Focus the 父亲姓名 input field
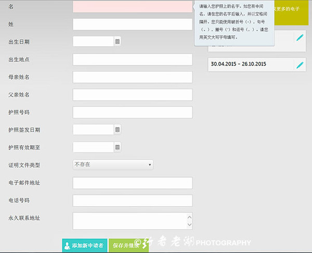 tap(133, 95)
